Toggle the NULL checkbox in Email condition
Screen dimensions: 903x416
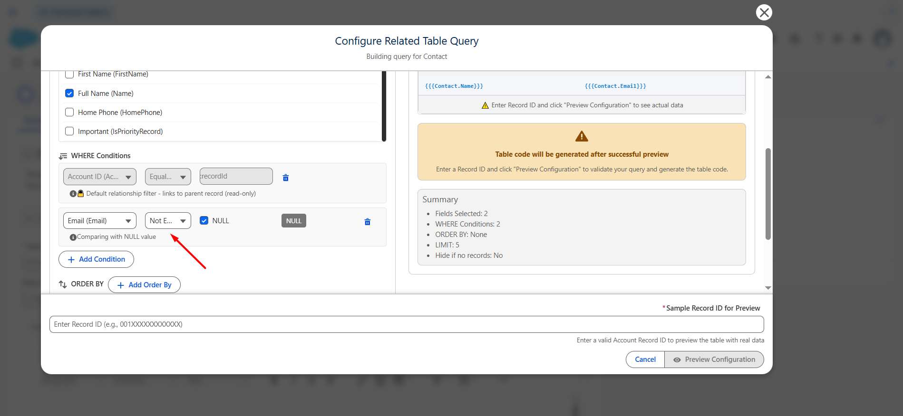click(204, 220)
